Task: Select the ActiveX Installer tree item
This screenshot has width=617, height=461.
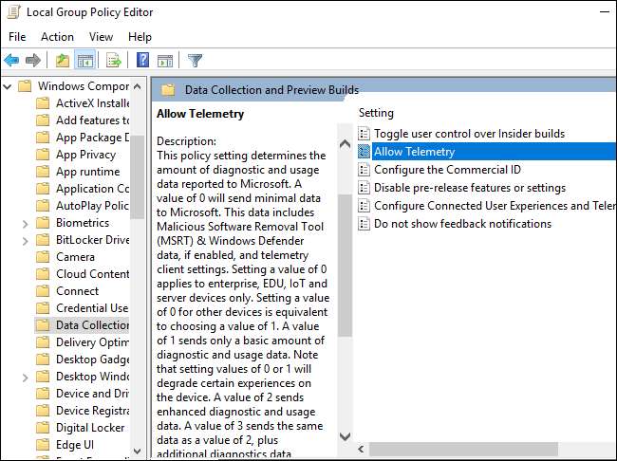Action: click(93, 103)
